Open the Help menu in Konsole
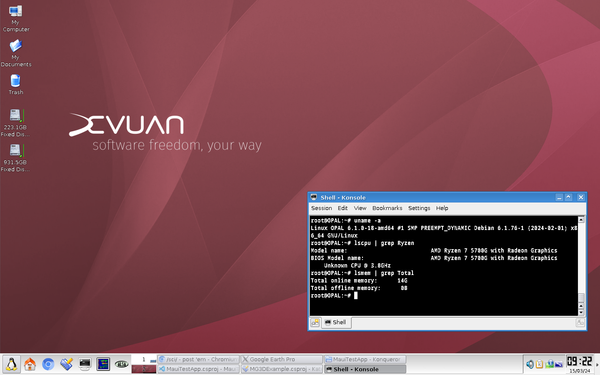Screen dimensions: 600x375 pyautogui.click(x=442, y=208)
